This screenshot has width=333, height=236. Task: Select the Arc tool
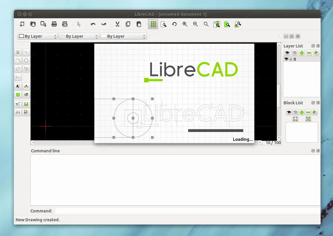coord(18,60)
